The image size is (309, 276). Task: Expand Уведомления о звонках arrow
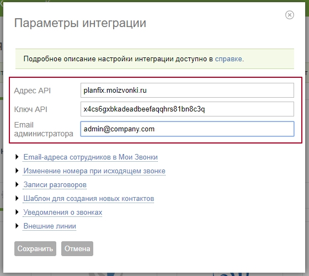pyautogui.click(x=17, y=212)
